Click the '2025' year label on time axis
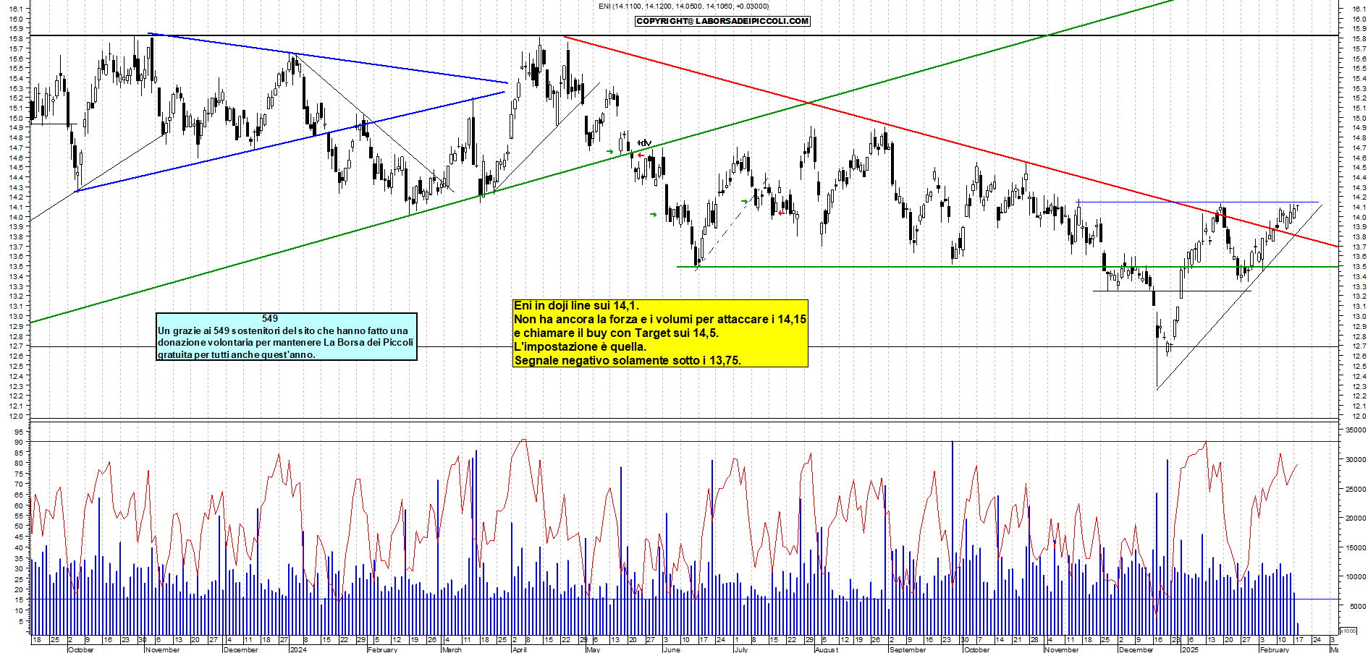This screenshot has height=653, width=1368. tap(1190, 649)
